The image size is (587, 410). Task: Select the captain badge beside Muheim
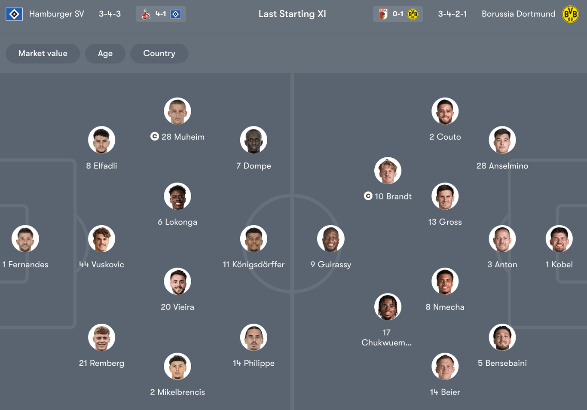[x=154, y=137]
